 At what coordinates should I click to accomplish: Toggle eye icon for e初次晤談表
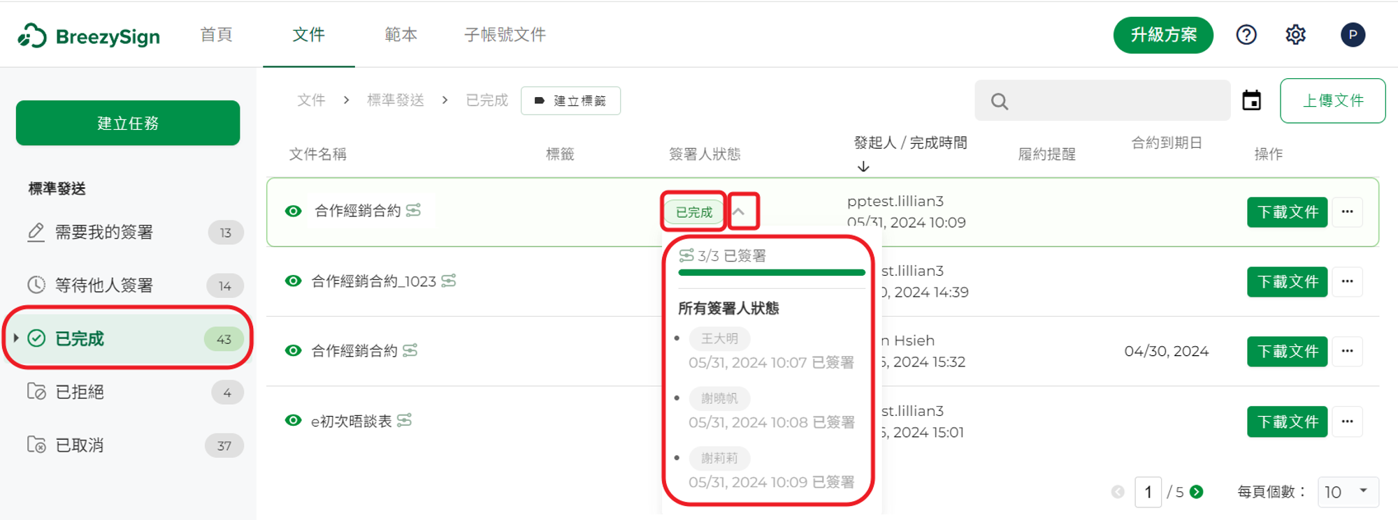point(293,420)
